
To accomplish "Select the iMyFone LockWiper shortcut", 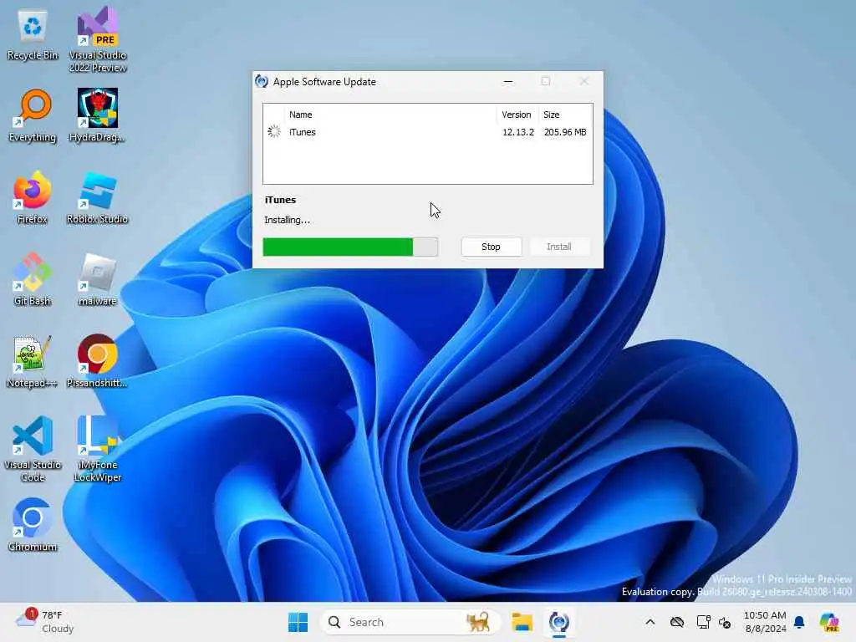I will [x=97, y=449].
